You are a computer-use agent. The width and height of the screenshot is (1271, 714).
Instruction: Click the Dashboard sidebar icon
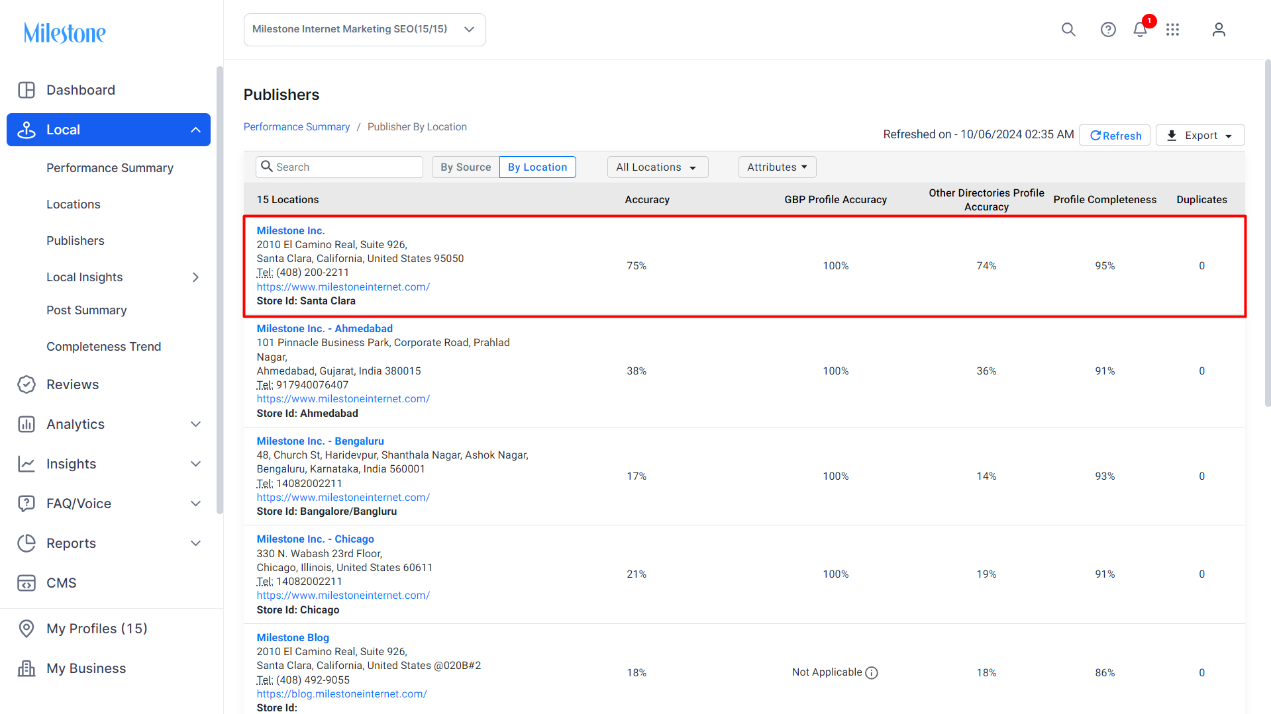click(26, 90)
